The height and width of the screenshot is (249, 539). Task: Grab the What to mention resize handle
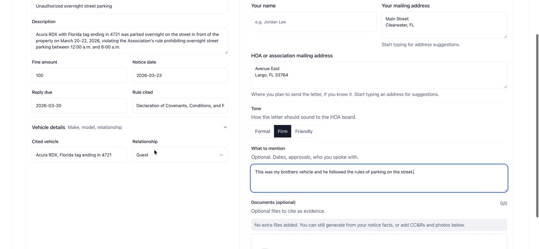[x=505, y=190]
